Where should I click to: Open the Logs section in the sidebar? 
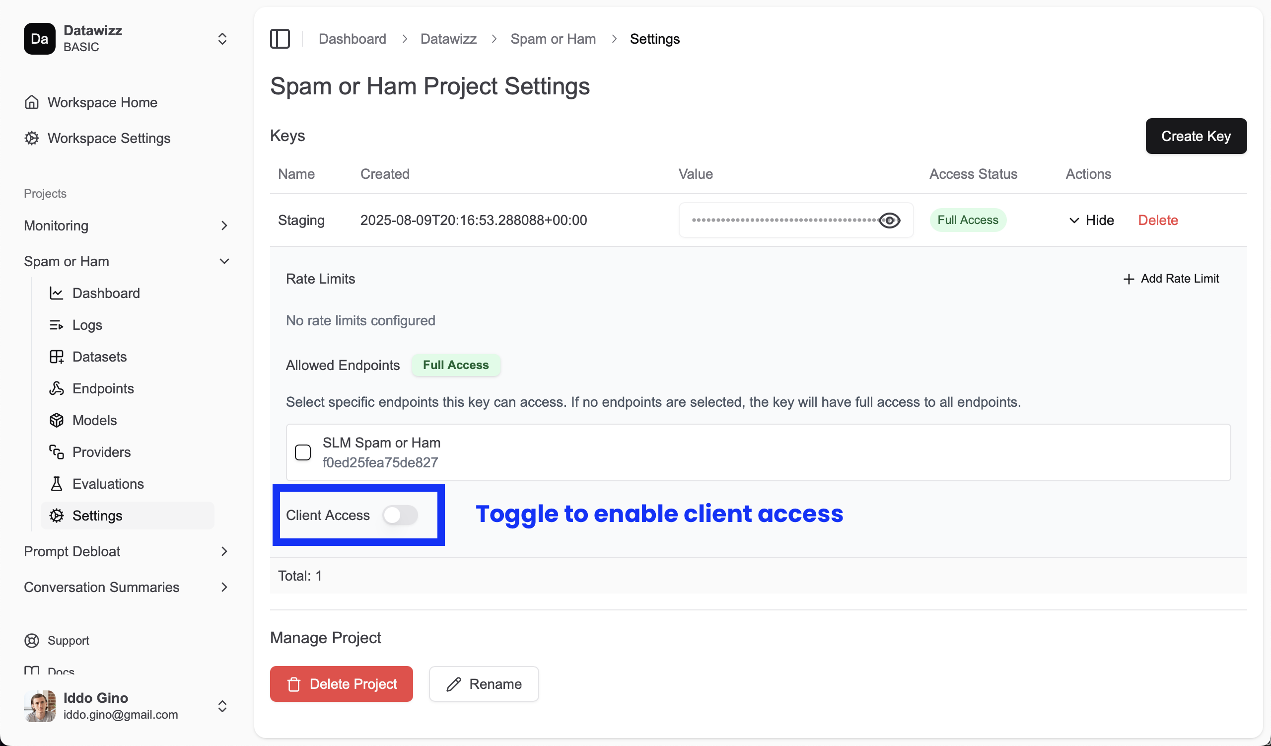click(87, 325)
